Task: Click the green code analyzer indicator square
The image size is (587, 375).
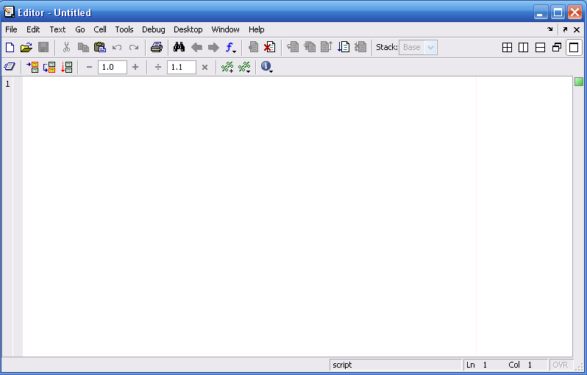Action: tap(579, 82)
